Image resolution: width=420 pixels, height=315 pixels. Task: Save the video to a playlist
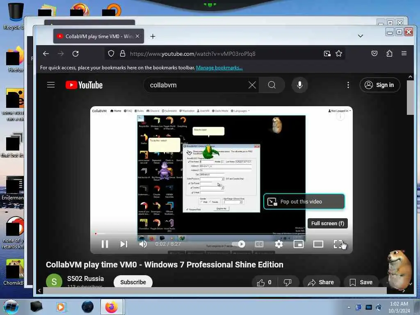[361, 282]
